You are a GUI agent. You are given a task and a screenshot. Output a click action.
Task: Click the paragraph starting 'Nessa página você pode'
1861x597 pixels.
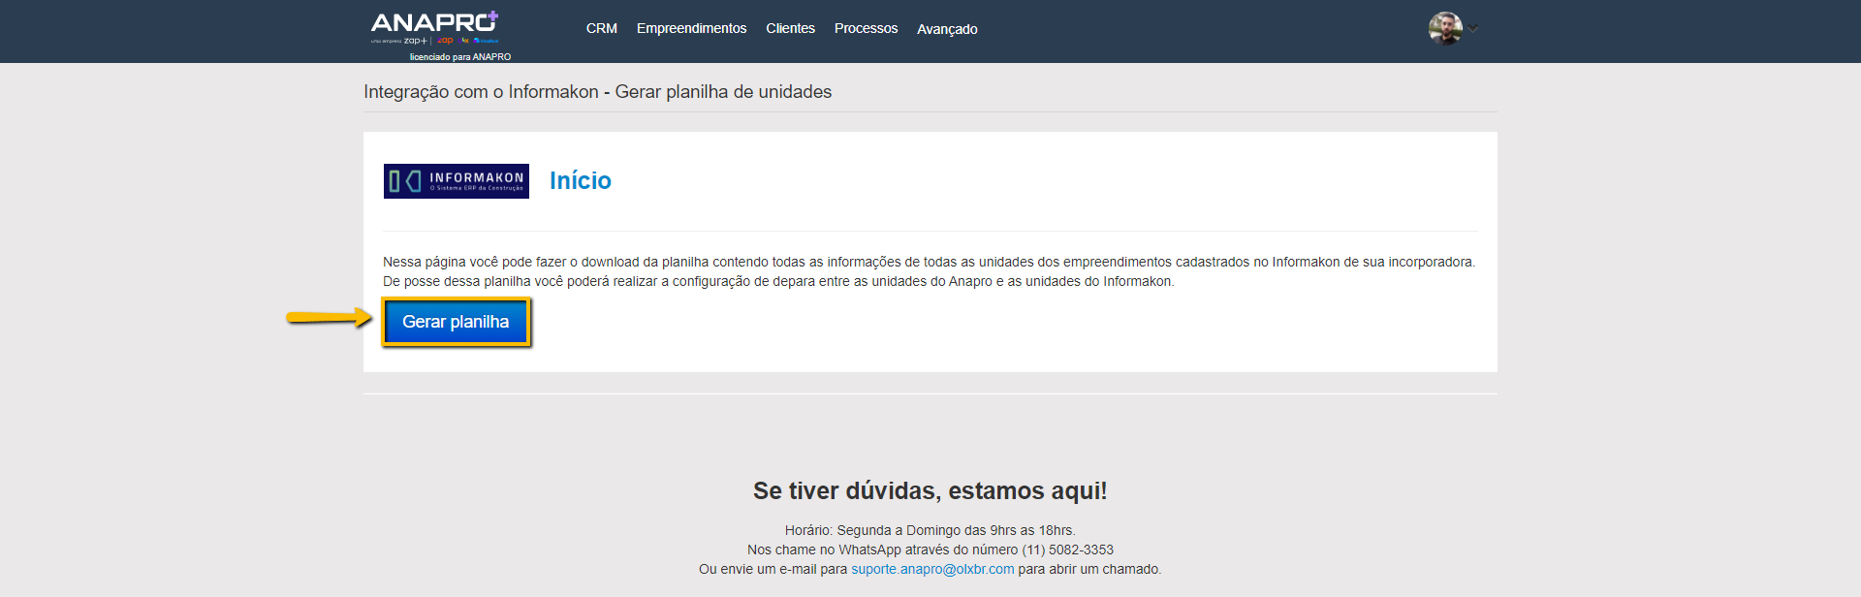(928, 263)
